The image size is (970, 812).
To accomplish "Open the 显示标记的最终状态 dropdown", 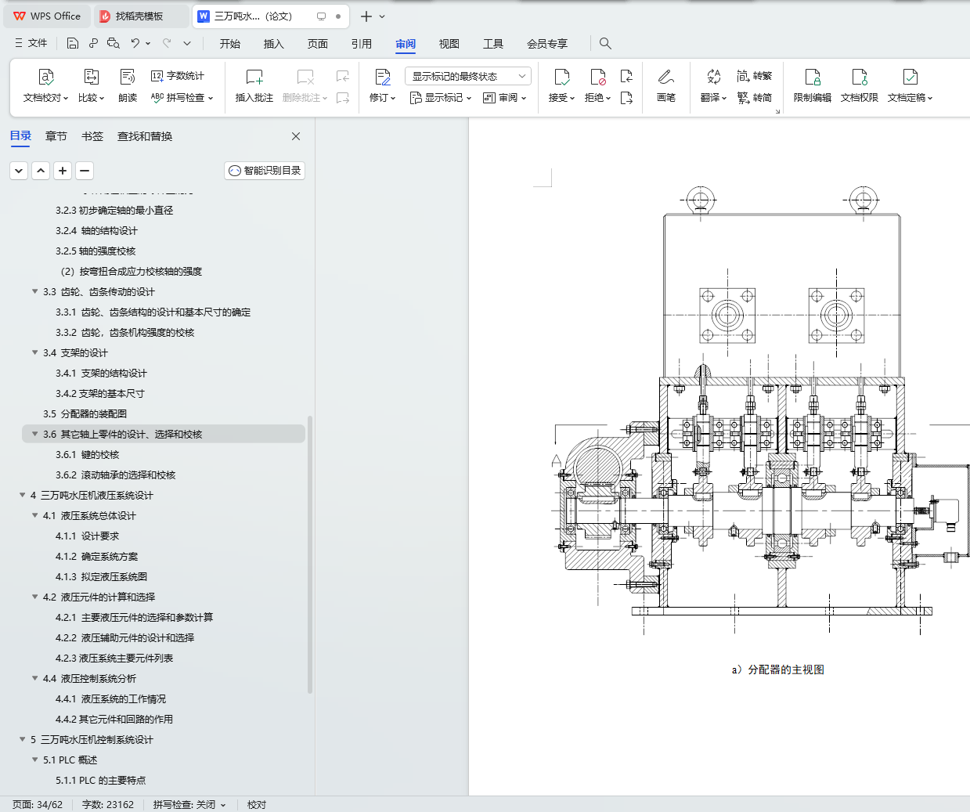I will (x=467, y=76).
